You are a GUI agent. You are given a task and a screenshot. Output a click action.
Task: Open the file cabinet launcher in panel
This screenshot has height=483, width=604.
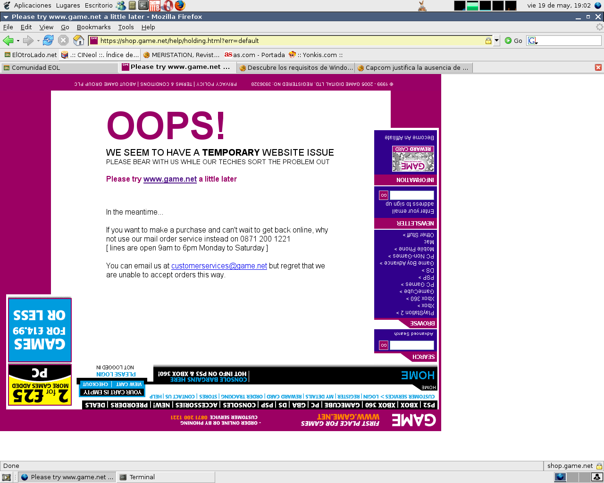click(x=133, y=6)
